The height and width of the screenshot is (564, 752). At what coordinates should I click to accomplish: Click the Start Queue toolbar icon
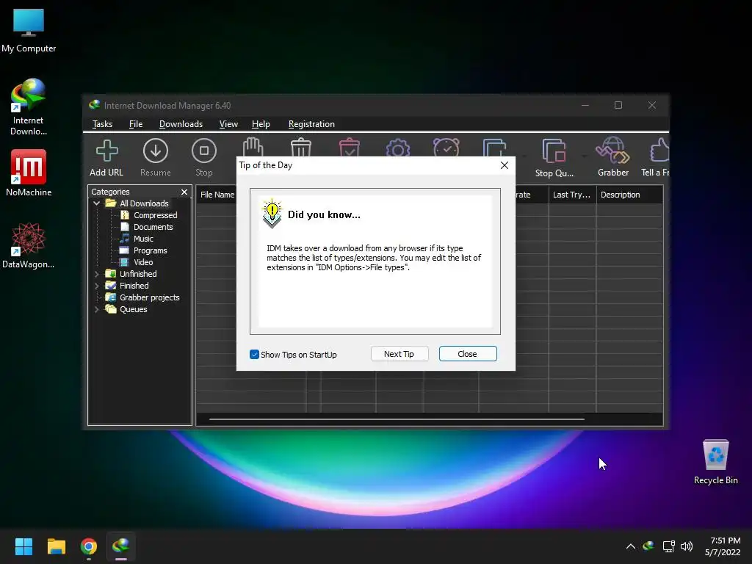pos(494,147)
